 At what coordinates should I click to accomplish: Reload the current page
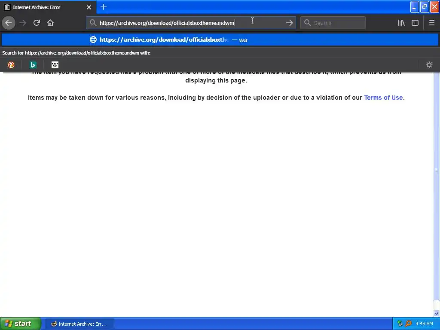tap(37, 23)
